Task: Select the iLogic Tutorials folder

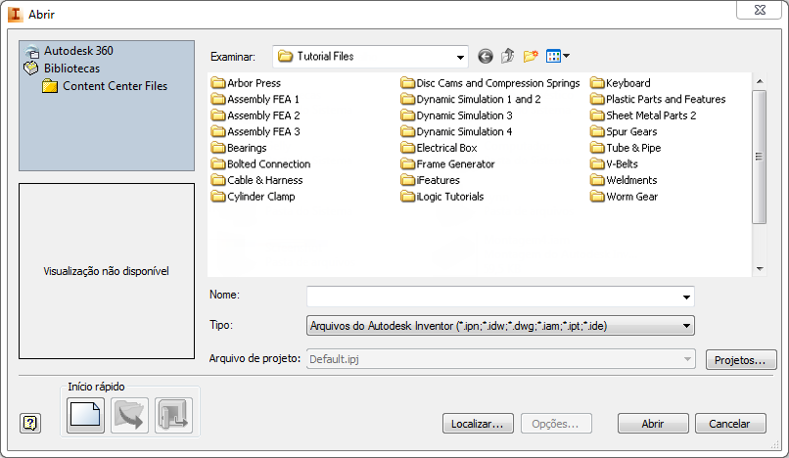Action: (x=442, y=197)
